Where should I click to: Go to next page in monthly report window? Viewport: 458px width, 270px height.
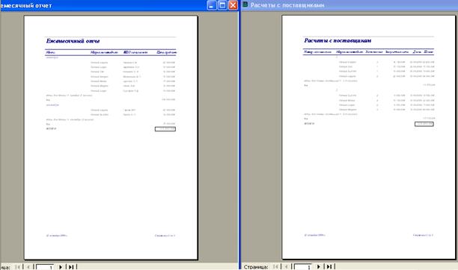[61, 267]
